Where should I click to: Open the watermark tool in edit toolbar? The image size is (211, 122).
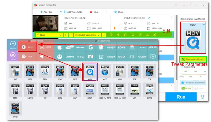tap(147, 35)
